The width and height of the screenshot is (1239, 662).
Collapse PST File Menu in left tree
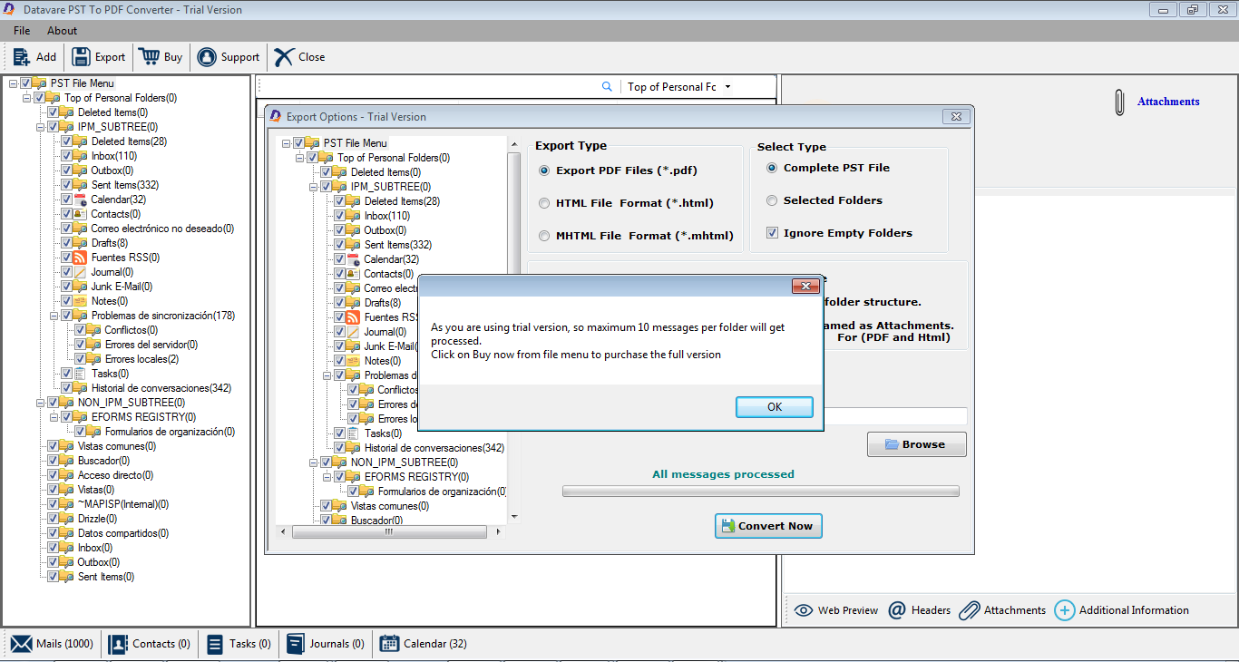click(13, 83)
